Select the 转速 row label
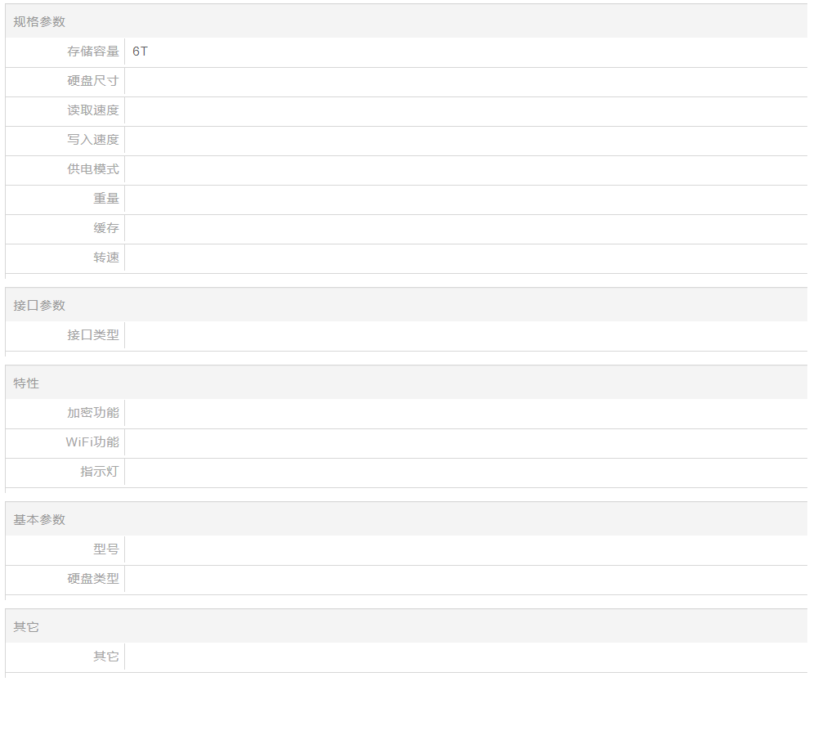Screen dimensions: 818x753 (x=106, y=258)
